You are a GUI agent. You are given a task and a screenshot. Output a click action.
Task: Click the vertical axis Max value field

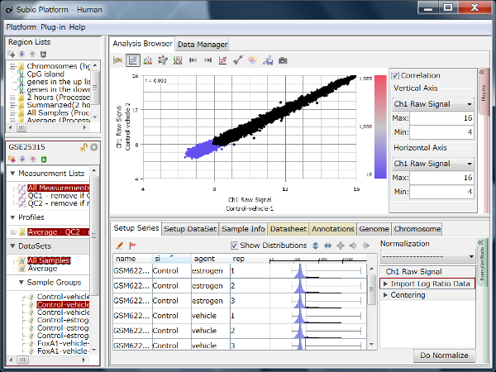[443, 118]
